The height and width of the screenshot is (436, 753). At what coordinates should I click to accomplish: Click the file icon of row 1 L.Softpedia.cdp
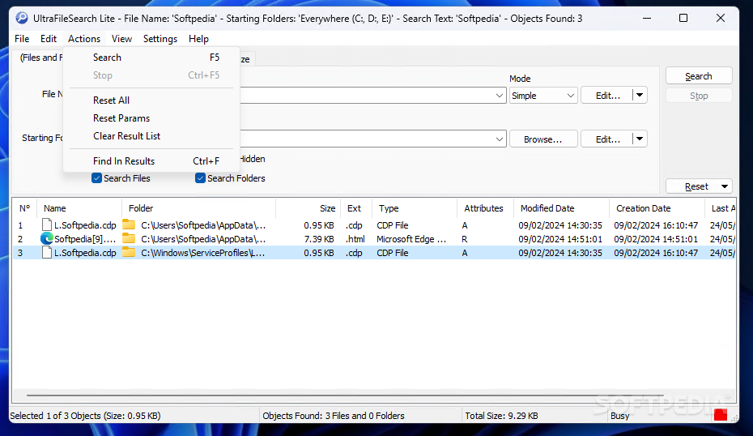[47, 225]
